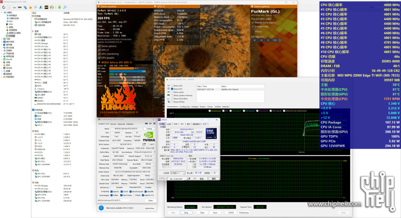Click the 确定 button in CPU-Z

(x=214, y=179)
